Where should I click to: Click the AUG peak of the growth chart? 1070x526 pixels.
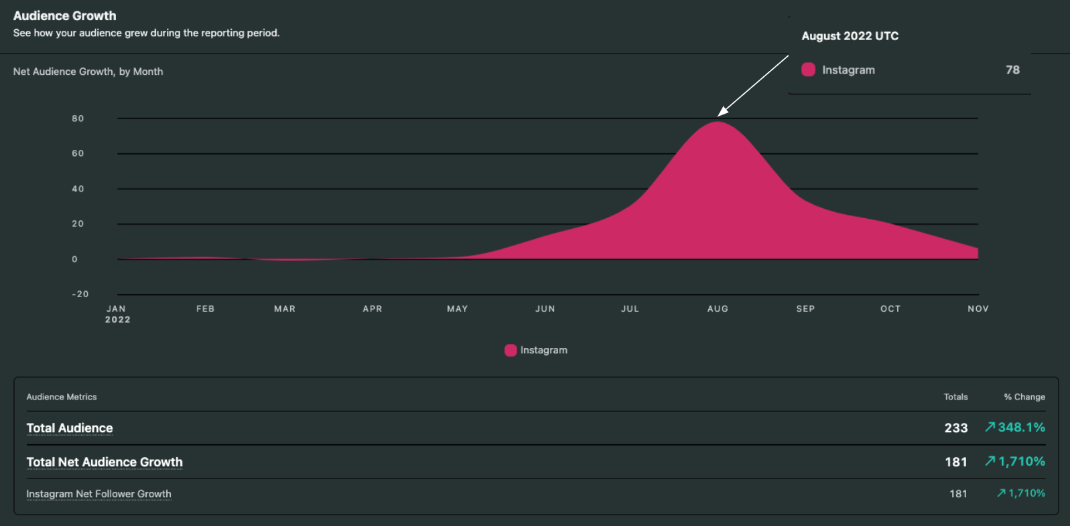718,122
